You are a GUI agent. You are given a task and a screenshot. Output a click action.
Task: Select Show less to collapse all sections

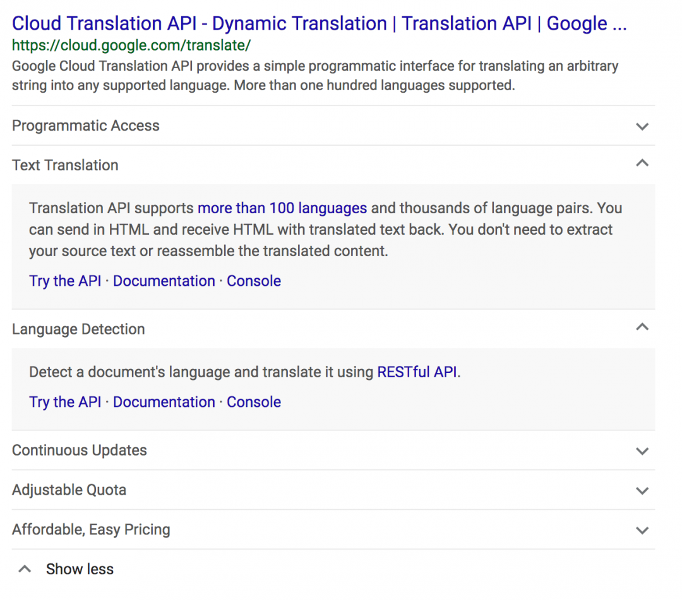(80, 568)
